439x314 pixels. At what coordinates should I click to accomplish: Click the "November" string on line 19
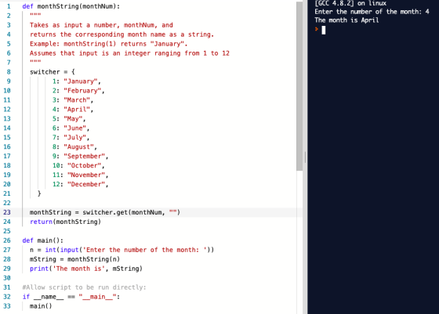86,175
